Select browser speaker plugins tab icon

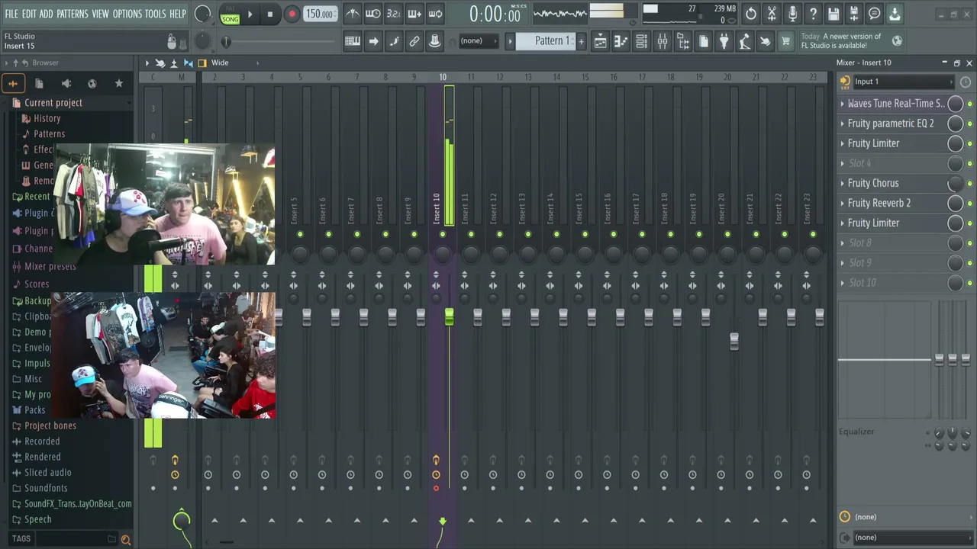pos(66,83)
